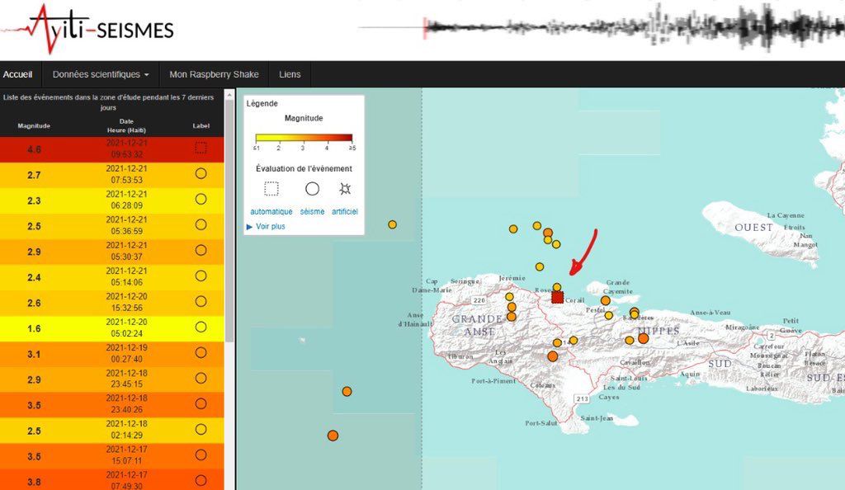This screenshot has width=845, height=490.
Task: Click the automatique link in the legend
Action: [271, 212]
